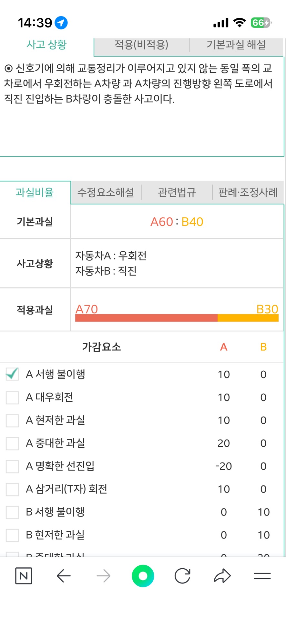The image size is (286, 621).
Task: Open the 기본과실 해설 tab
Action: (x=236, y=45)
